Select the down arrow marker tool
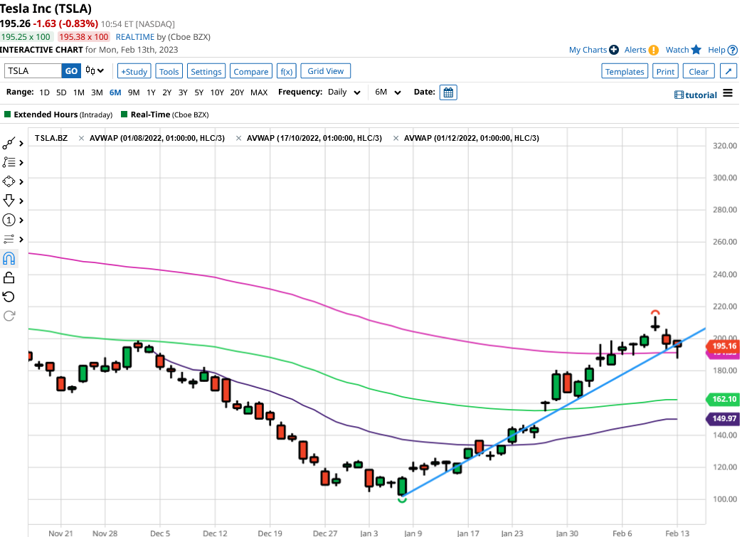742x537 pixels. click(9, 201)
